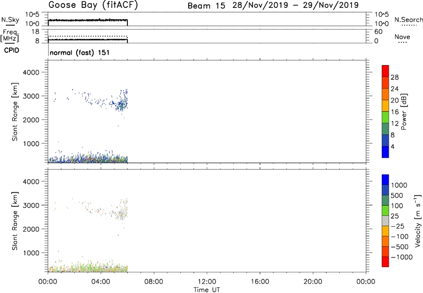Pick the grey ±25 segment of Velocity colorbar

[385, 221]
